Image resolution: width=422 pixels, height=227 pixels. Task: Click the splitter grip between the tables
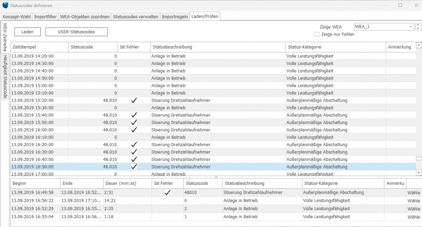[216, 177]
